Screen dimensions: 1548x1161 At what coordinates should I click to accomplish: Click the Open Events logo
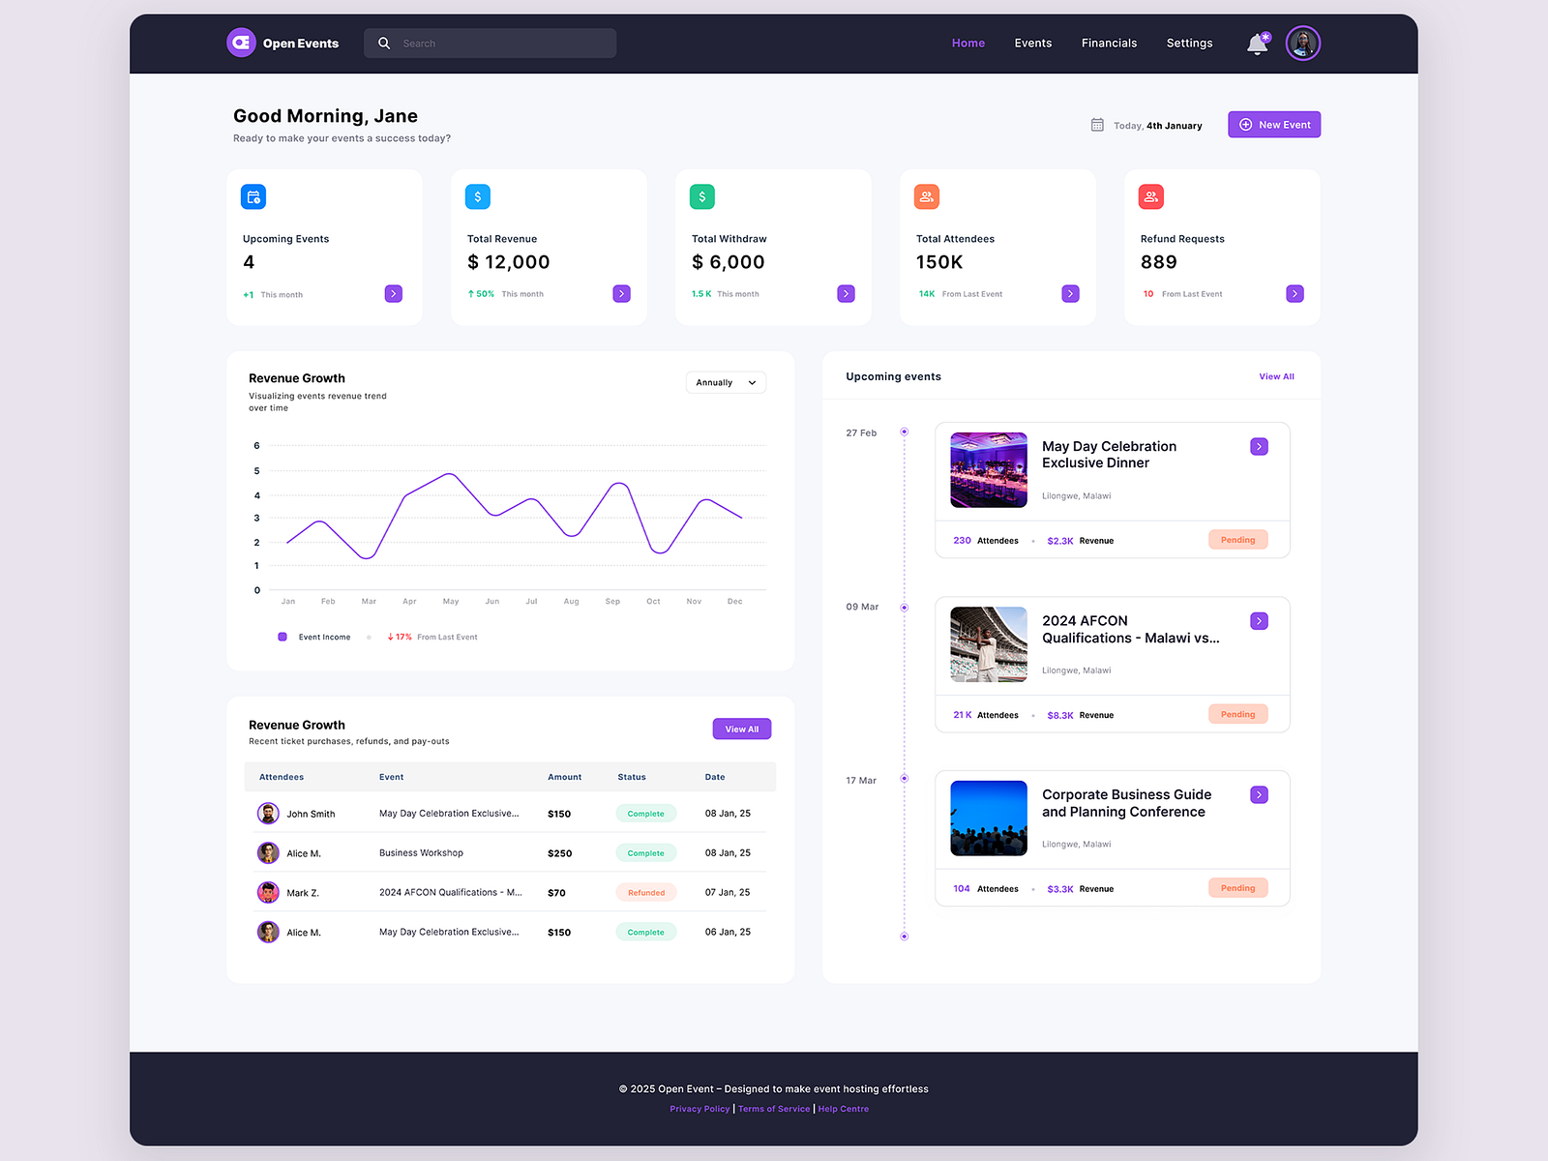tap(282, 43)
